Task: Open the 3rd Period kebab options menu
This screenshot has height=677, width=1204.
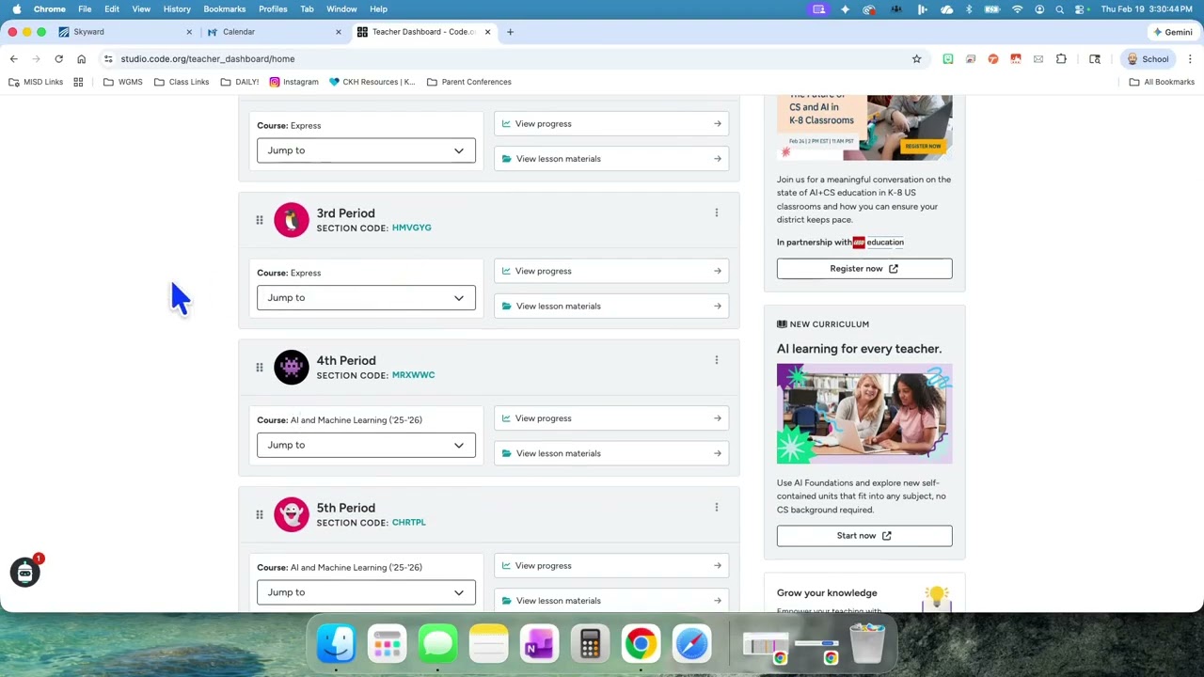Action: (716, 213)
